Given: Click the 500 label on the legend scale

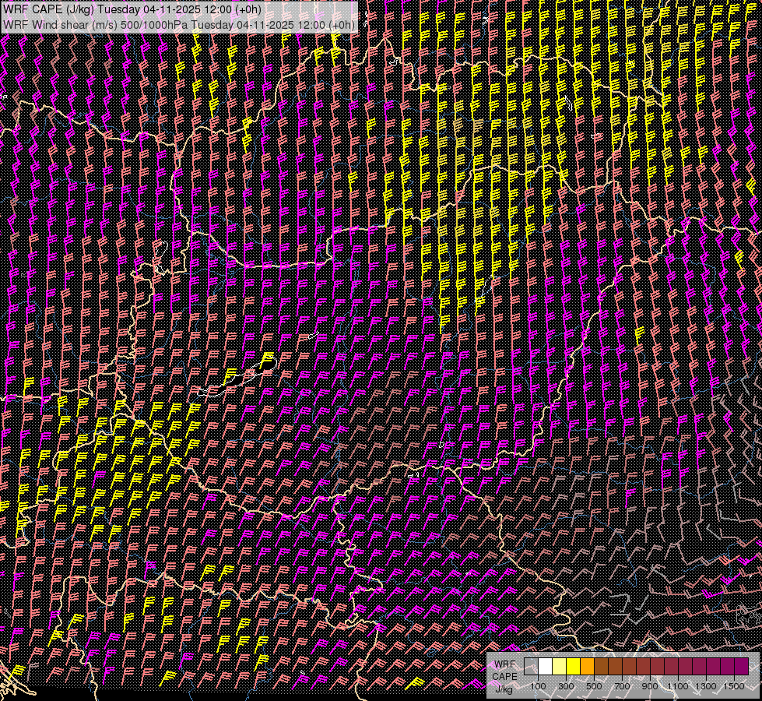Looking at the screenshot, I should (x=594, y=686).
